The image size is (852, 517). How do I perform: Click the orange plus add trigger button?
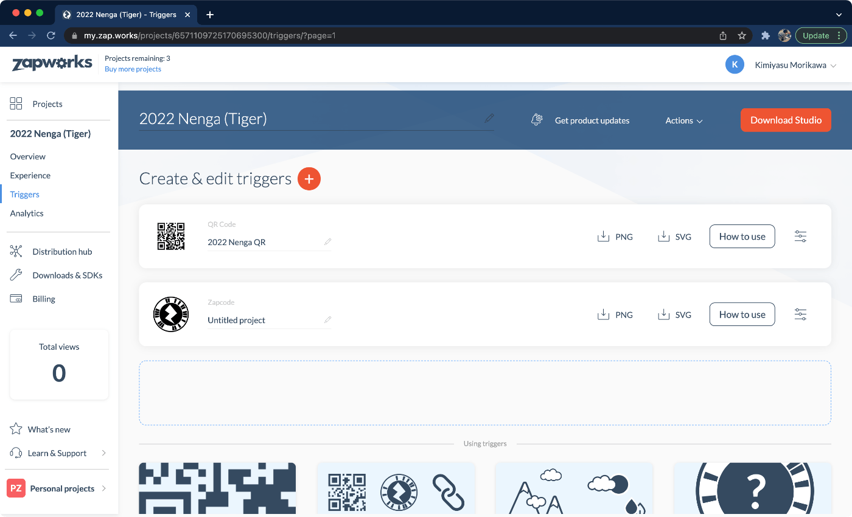click(309, 179)
